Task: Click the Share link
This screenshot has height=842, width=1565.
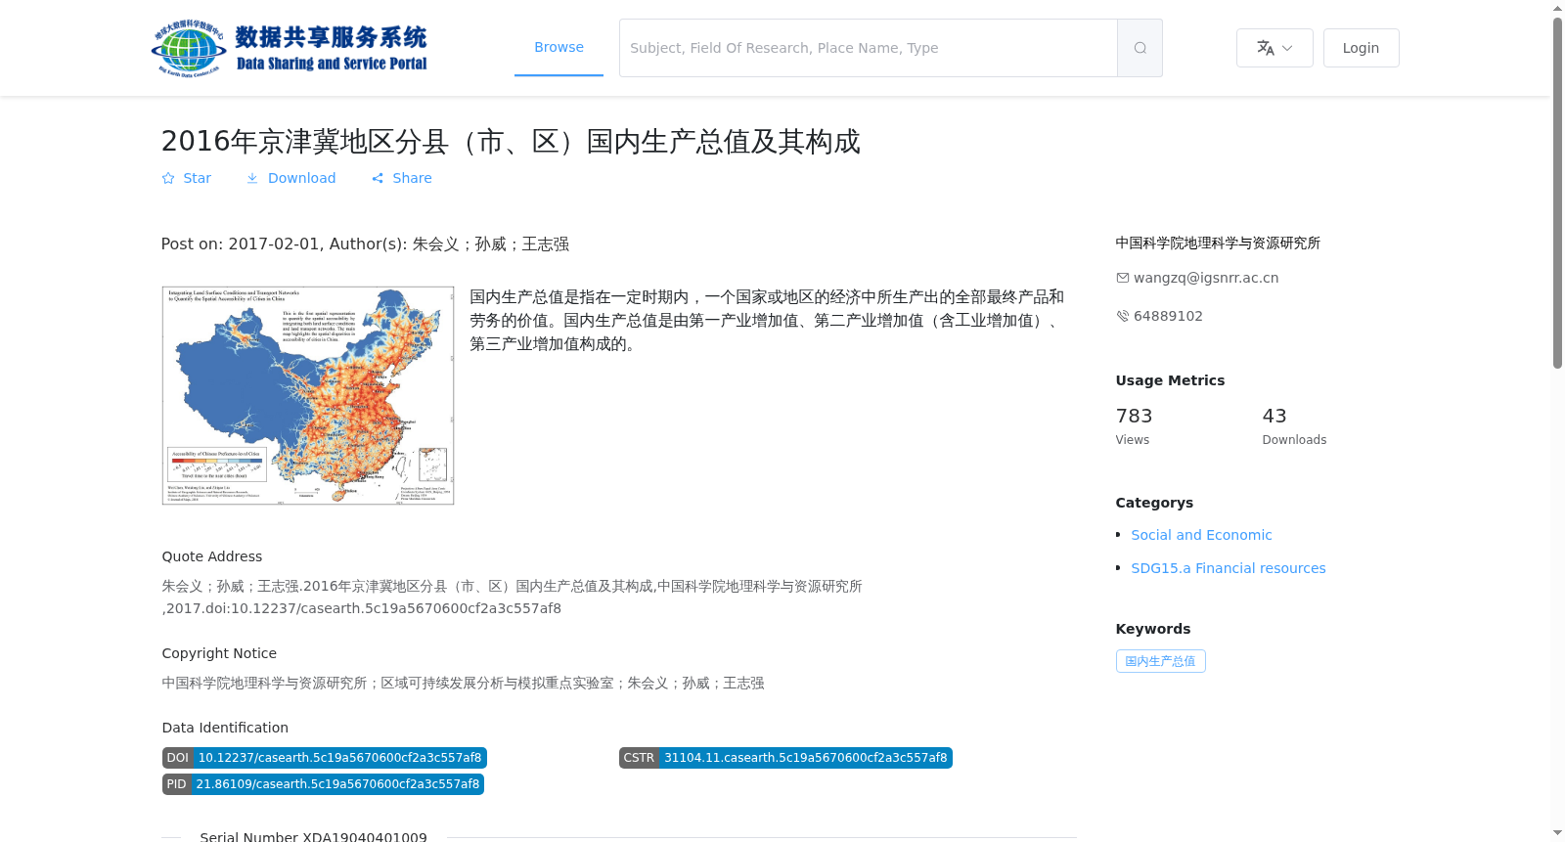Action: tap(401, 178)
